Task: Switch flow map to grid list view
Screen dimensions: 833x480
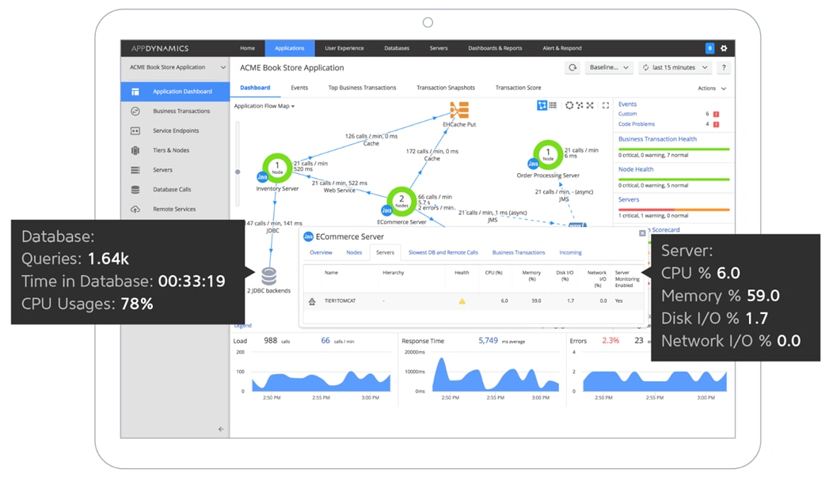Action: click(x=553, y=105)
